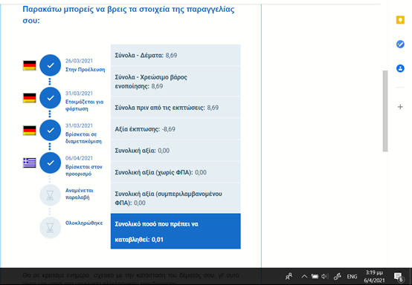
Task: Click the hourglass icon for Αναμένεται παραλαβή
Action: [x=50, y=195]
